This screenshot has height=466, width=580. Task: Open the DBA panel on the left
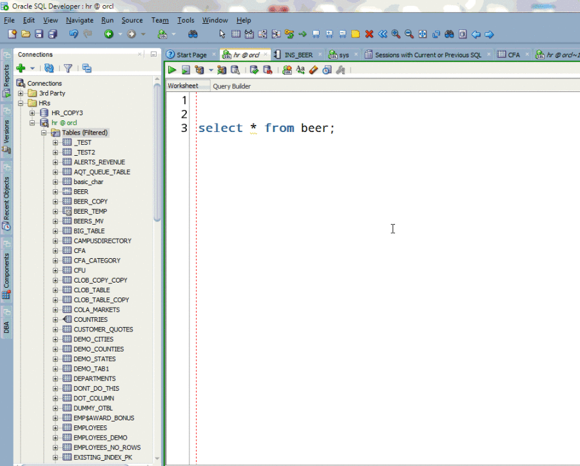6,328
